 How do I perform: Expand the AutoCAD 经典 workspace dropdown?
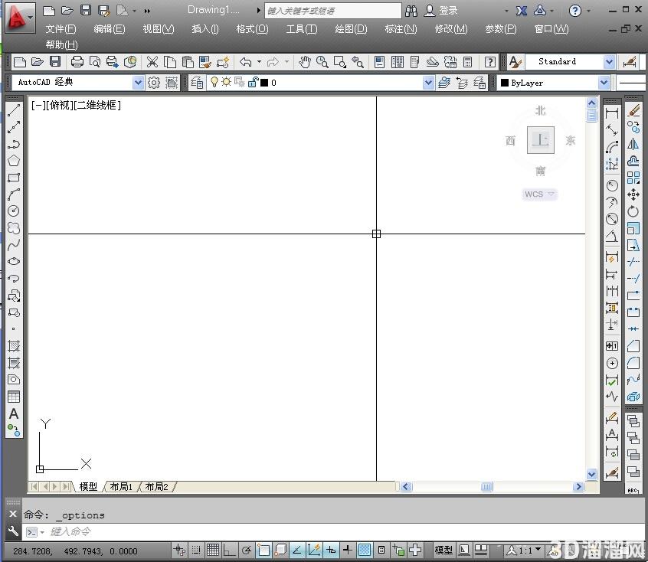pos(138,83)
